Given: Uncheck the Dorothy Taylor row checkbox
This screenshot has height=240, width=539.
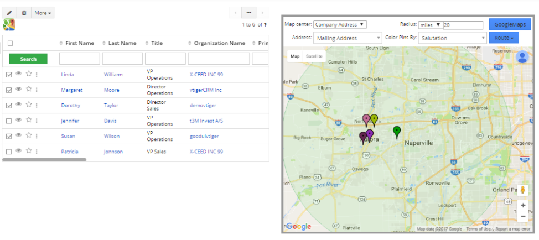Looking at the screenshot, I should (9, 106).
